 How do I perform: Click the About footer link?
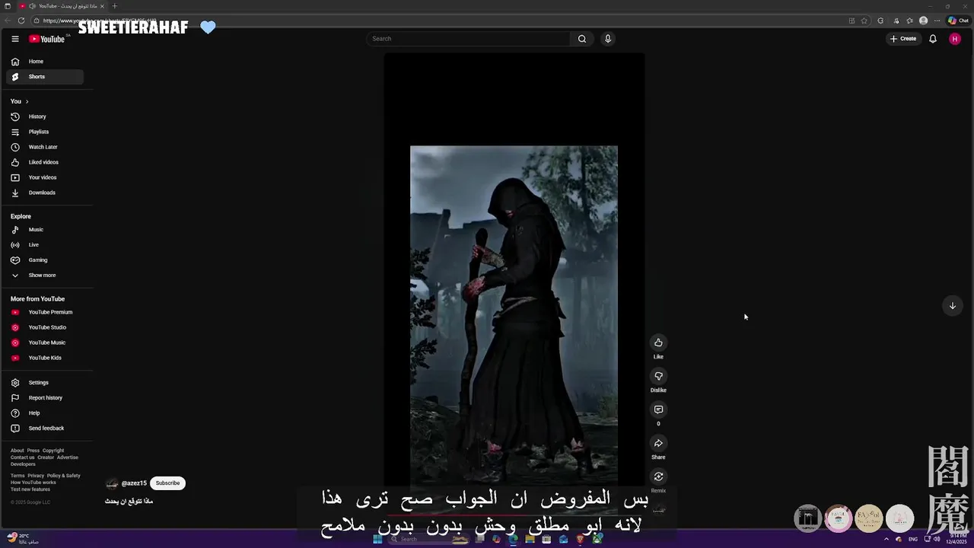click(x=17, y=451)
